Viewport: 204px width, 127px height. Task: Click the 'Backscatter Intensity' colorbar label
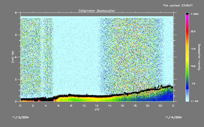click(199, 57)
